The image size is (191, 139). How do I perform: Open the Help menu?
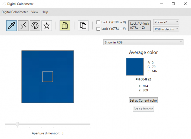(45, 12)
